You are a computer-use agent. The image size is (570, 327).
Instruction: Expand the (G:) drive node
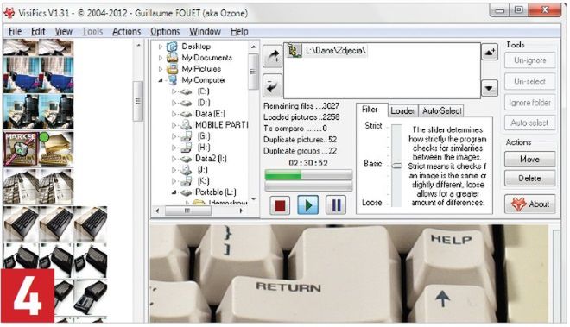click(174, 136)
